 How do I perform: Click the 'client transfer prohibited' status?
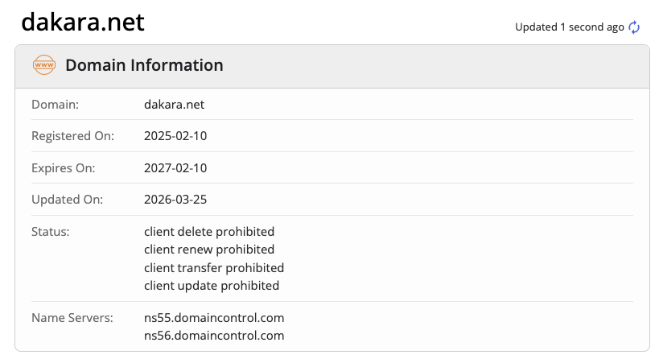click(214, 267)
